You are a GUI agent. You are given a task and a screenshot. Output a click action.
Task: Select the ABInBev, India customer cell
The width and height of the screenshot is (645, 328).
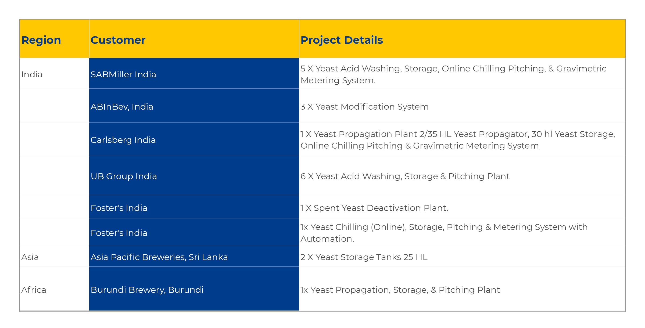tap(194, 106)
